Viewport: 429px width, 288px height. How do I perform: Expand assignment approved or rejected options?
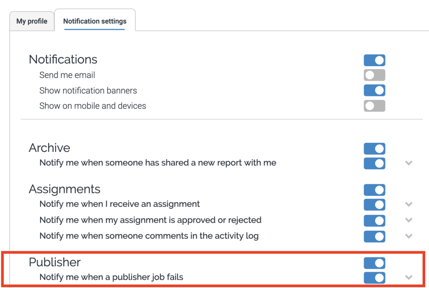[409, 220]
